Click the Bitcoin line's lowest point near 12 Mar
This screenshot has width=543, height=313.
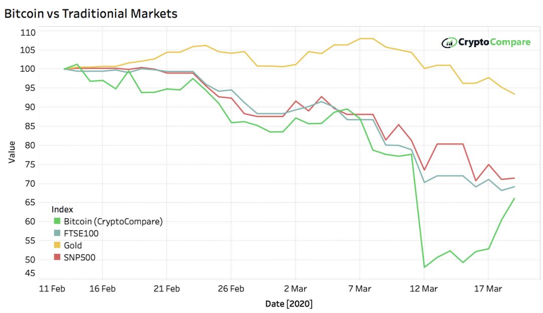coord(424,267)
